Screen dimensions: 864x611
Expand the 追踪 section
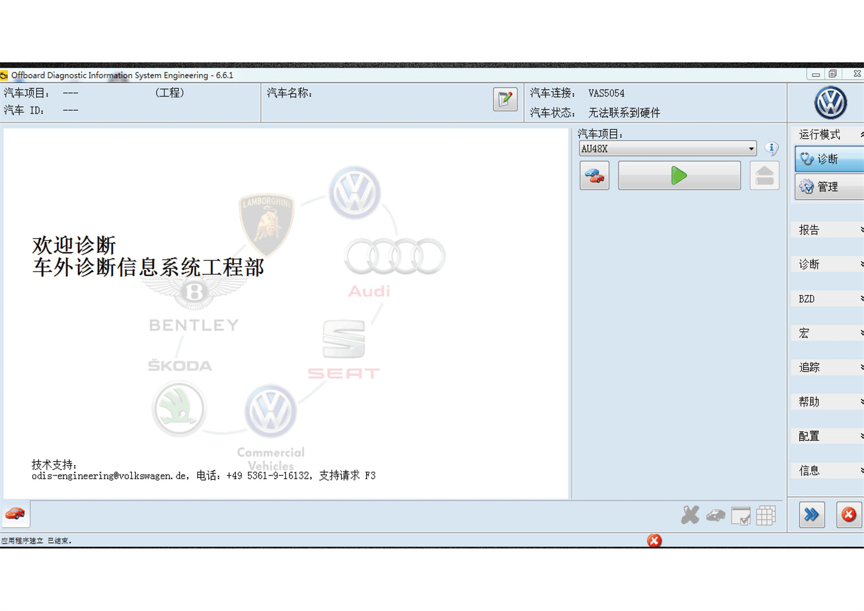tap(828, 368)
